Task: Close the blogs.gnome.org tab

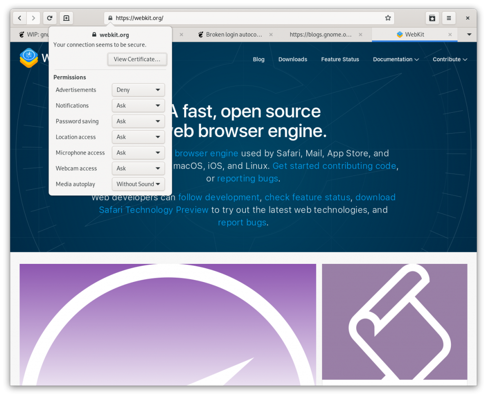Action: click(x=360, y=34)
